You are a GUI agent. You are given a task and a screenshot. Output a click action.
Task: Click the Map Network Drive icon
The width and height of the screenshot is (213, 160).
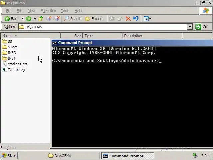pyautogui.click(x=49, y=19)
